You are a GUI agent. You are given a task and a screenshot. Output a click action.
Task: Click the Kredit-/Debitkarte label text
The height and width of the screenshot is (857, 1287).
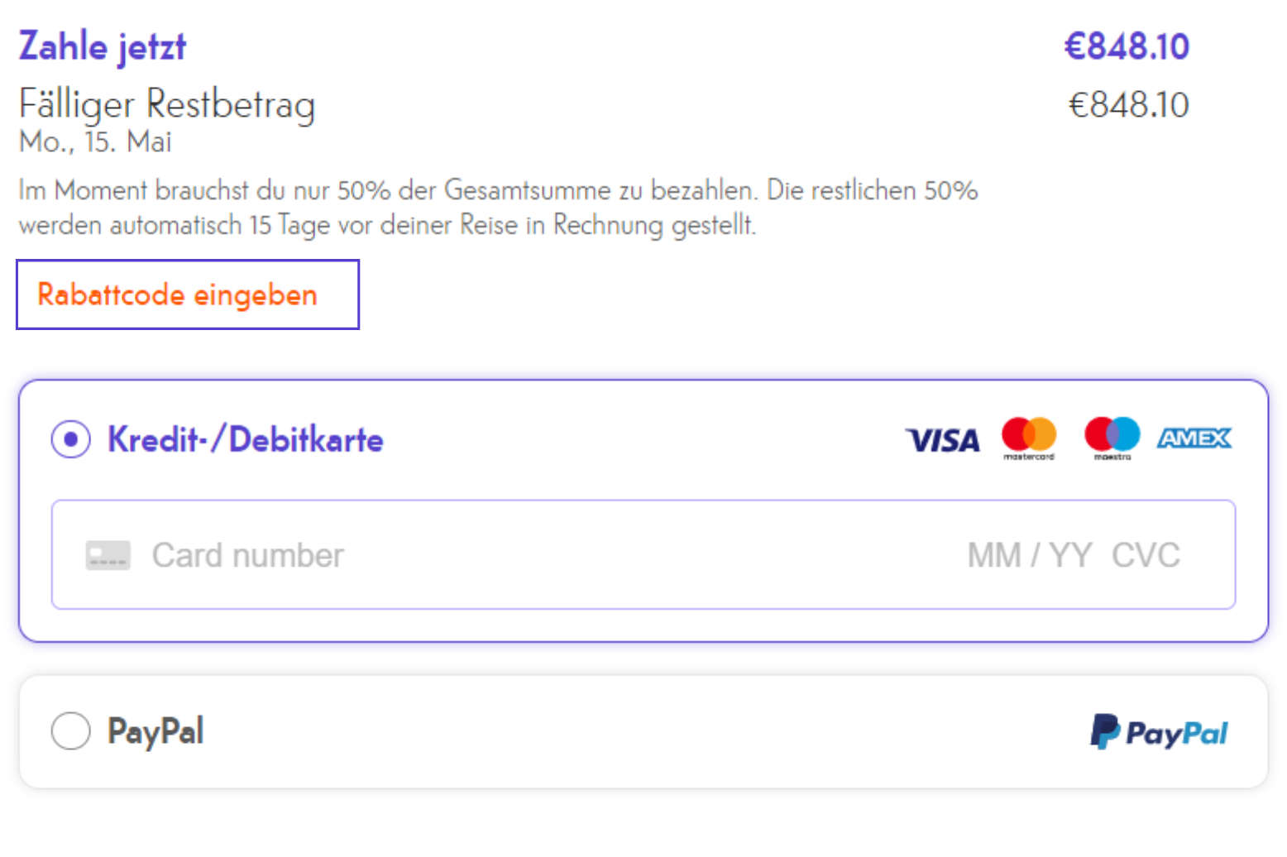pyautogui.click(x=246, y=439)
